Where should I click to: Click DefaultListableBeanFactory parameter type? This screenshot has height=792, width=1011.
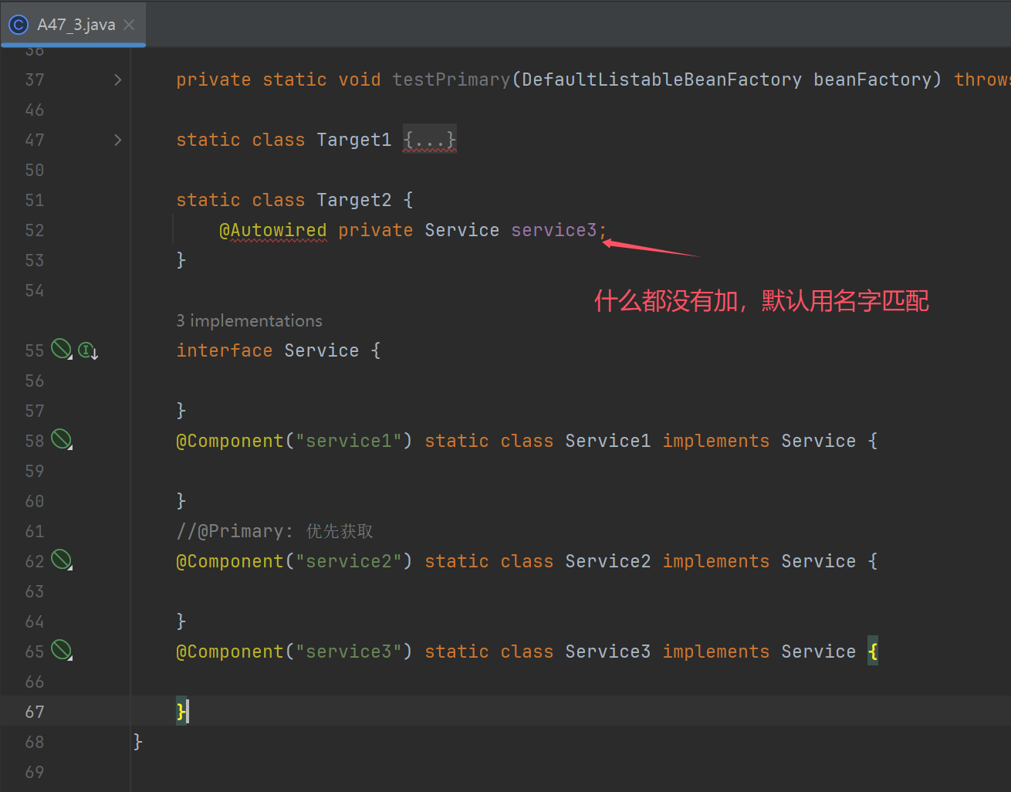tap(662, 80)
